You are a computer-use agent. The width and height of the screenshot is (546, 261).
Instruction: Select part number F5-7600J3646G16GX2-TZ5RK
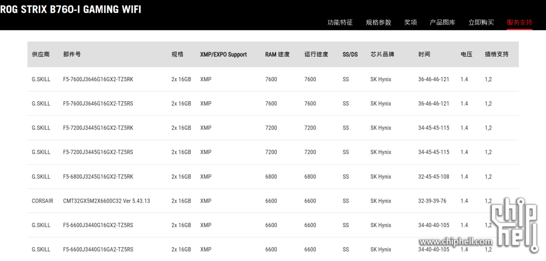pos(98,79)
